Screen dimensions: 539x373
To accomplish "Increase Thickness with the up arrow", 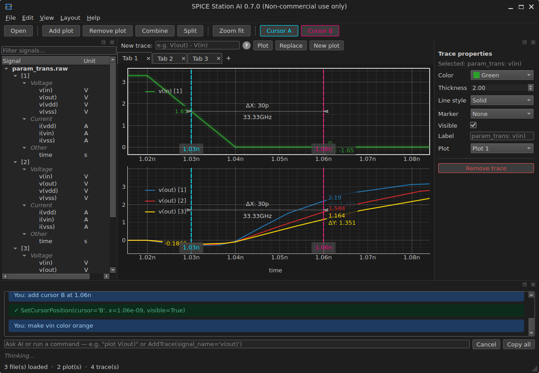I will (x=530, y=86).
